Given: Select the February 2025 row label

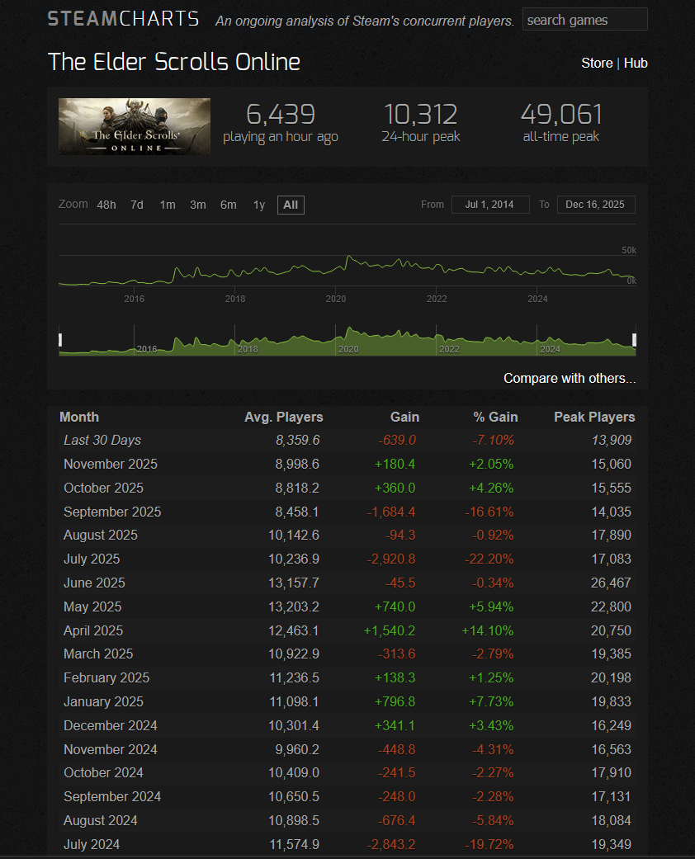Looking at the screenshot, I should tap(106, 677).
